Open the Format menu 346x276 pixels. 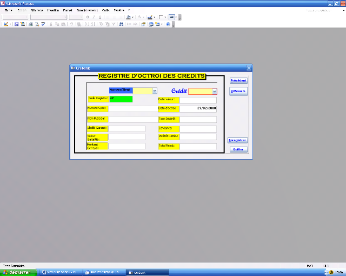click(68, 10)
